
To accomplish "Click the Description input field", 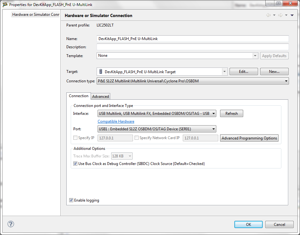I will 193,47.
